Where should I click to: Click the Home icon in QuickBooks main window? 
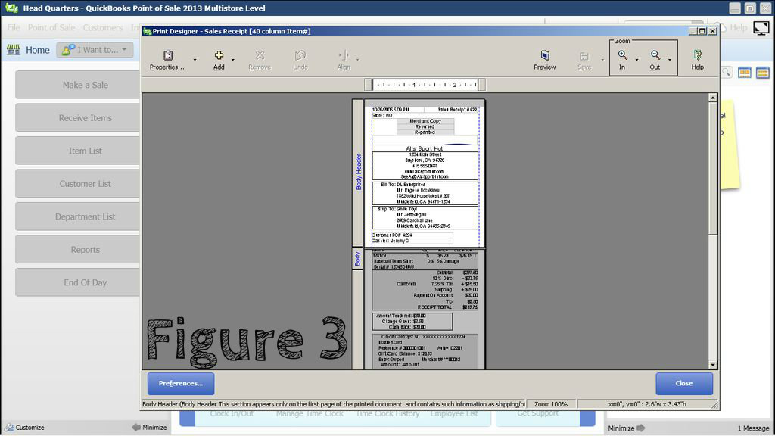coord(14,49)
